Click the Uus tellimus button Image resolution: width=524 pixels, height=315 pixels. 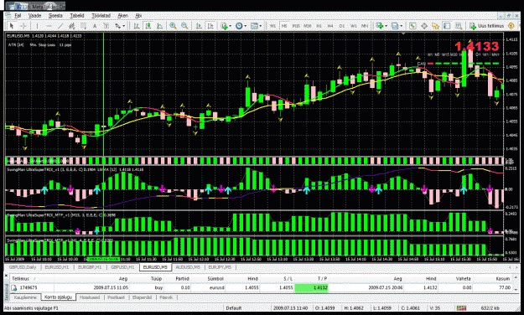pos(487,26)
